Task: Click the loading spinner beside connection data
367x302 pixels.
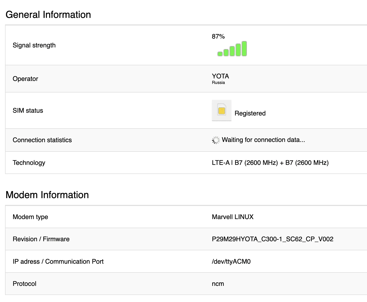Action: tap(216, 140)
